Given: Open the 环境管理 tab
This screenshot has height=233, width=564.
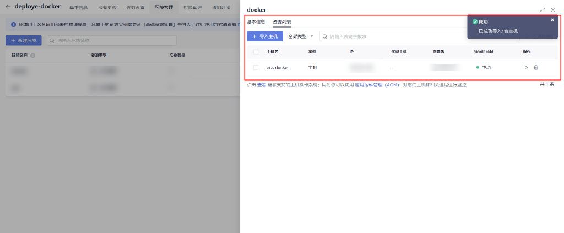Looking at the screenshot, I should [x=164, y=7].
